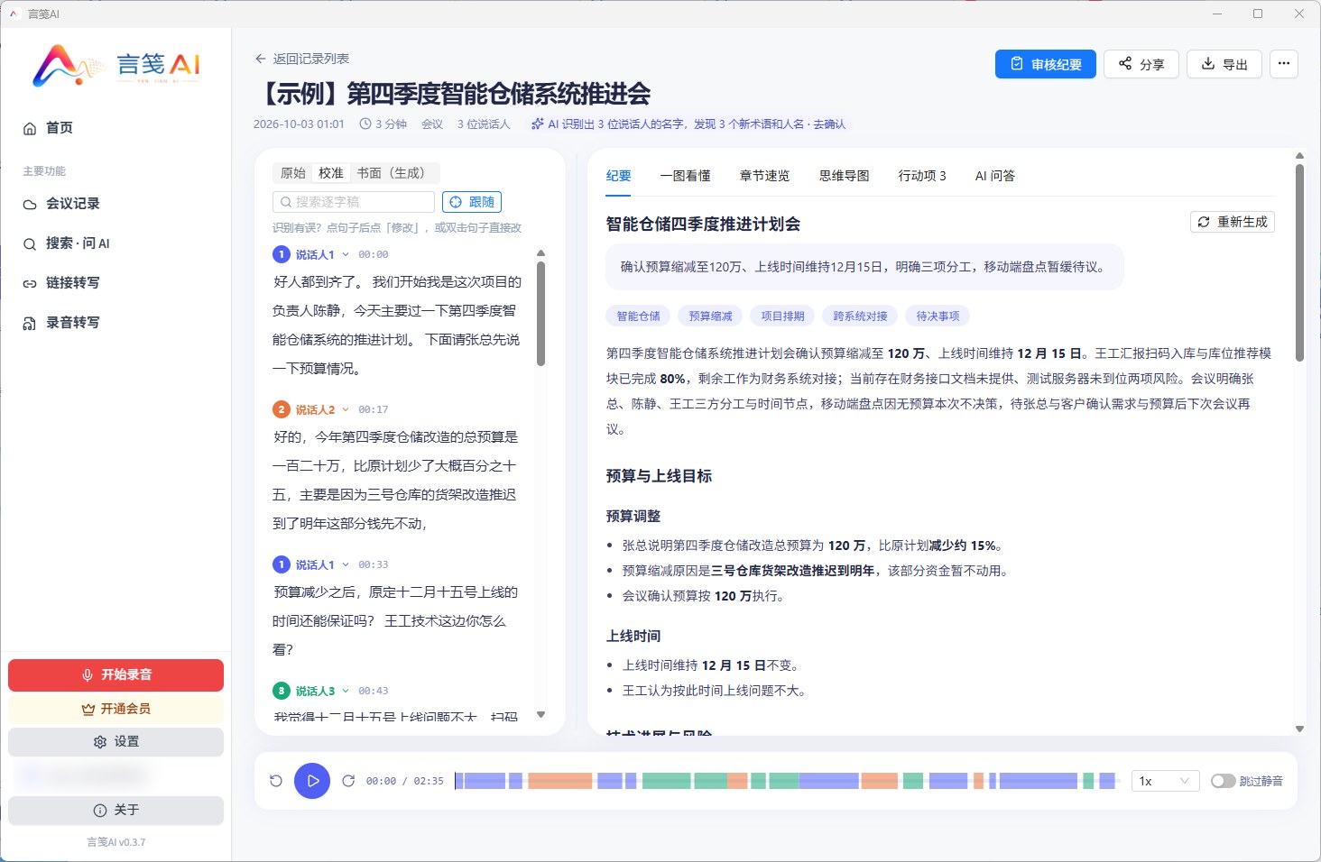This screenshot has height=862, width=1321.
Task: Click the 搜索逐字稿 search field
Action: point(354,202)
